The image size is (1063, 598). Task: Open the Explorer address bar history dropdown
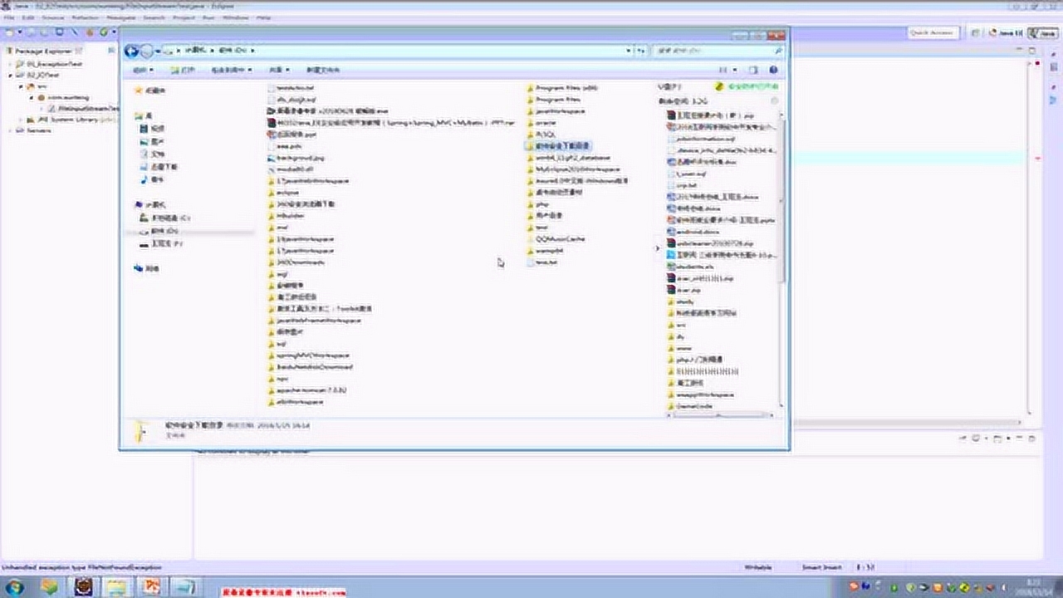(x=628, y=51)
